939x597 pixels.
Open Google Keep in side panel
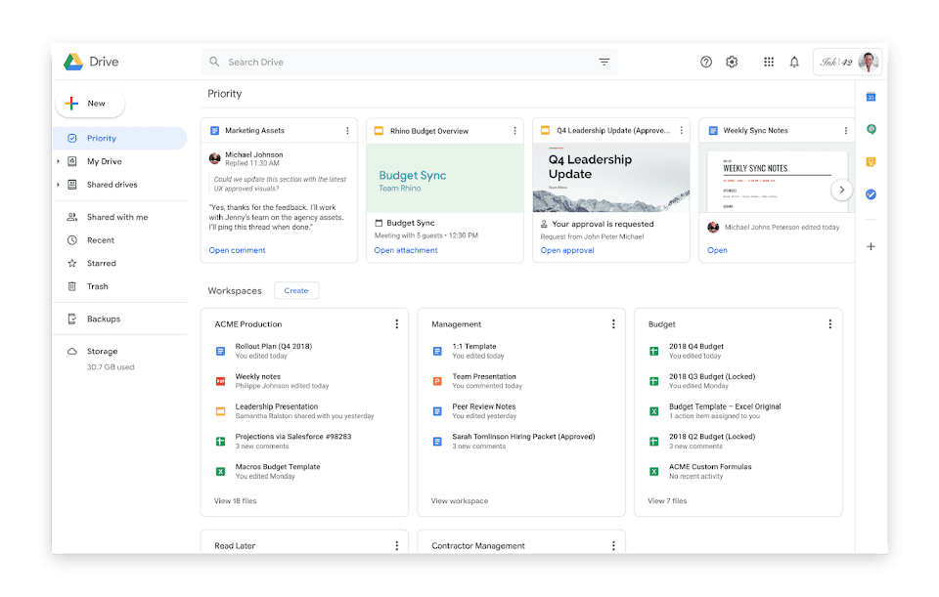coord(871,162)
